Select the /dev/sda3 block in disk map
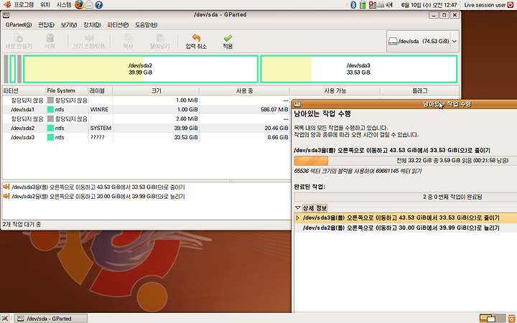 [x=358, y=69]
